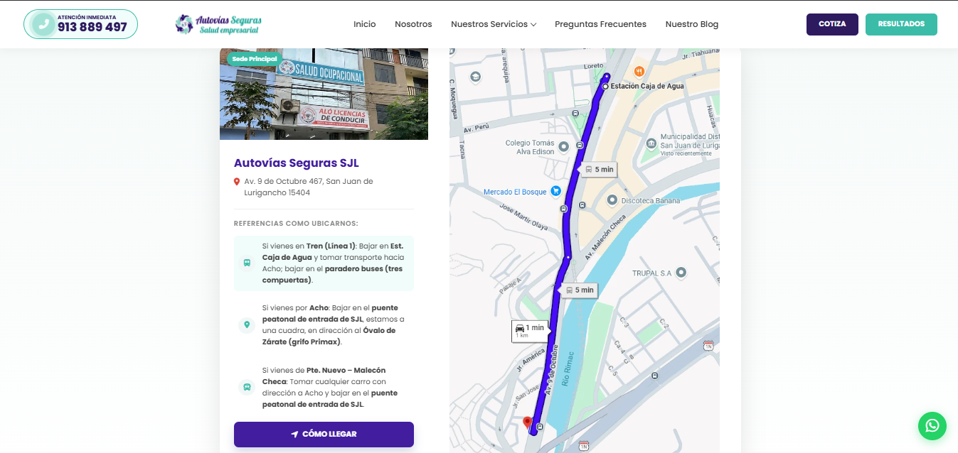Click REFERENCIAS COMO UBICARNOS heading
Image resolution: width=958 pixels, height=453 pixels.
coord(296,224)
